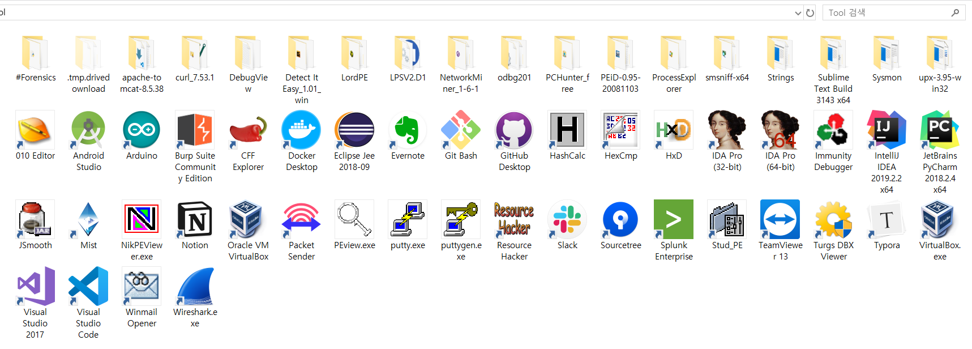
Task: Launch Docker Desktop whale icon
Action: 301,130
